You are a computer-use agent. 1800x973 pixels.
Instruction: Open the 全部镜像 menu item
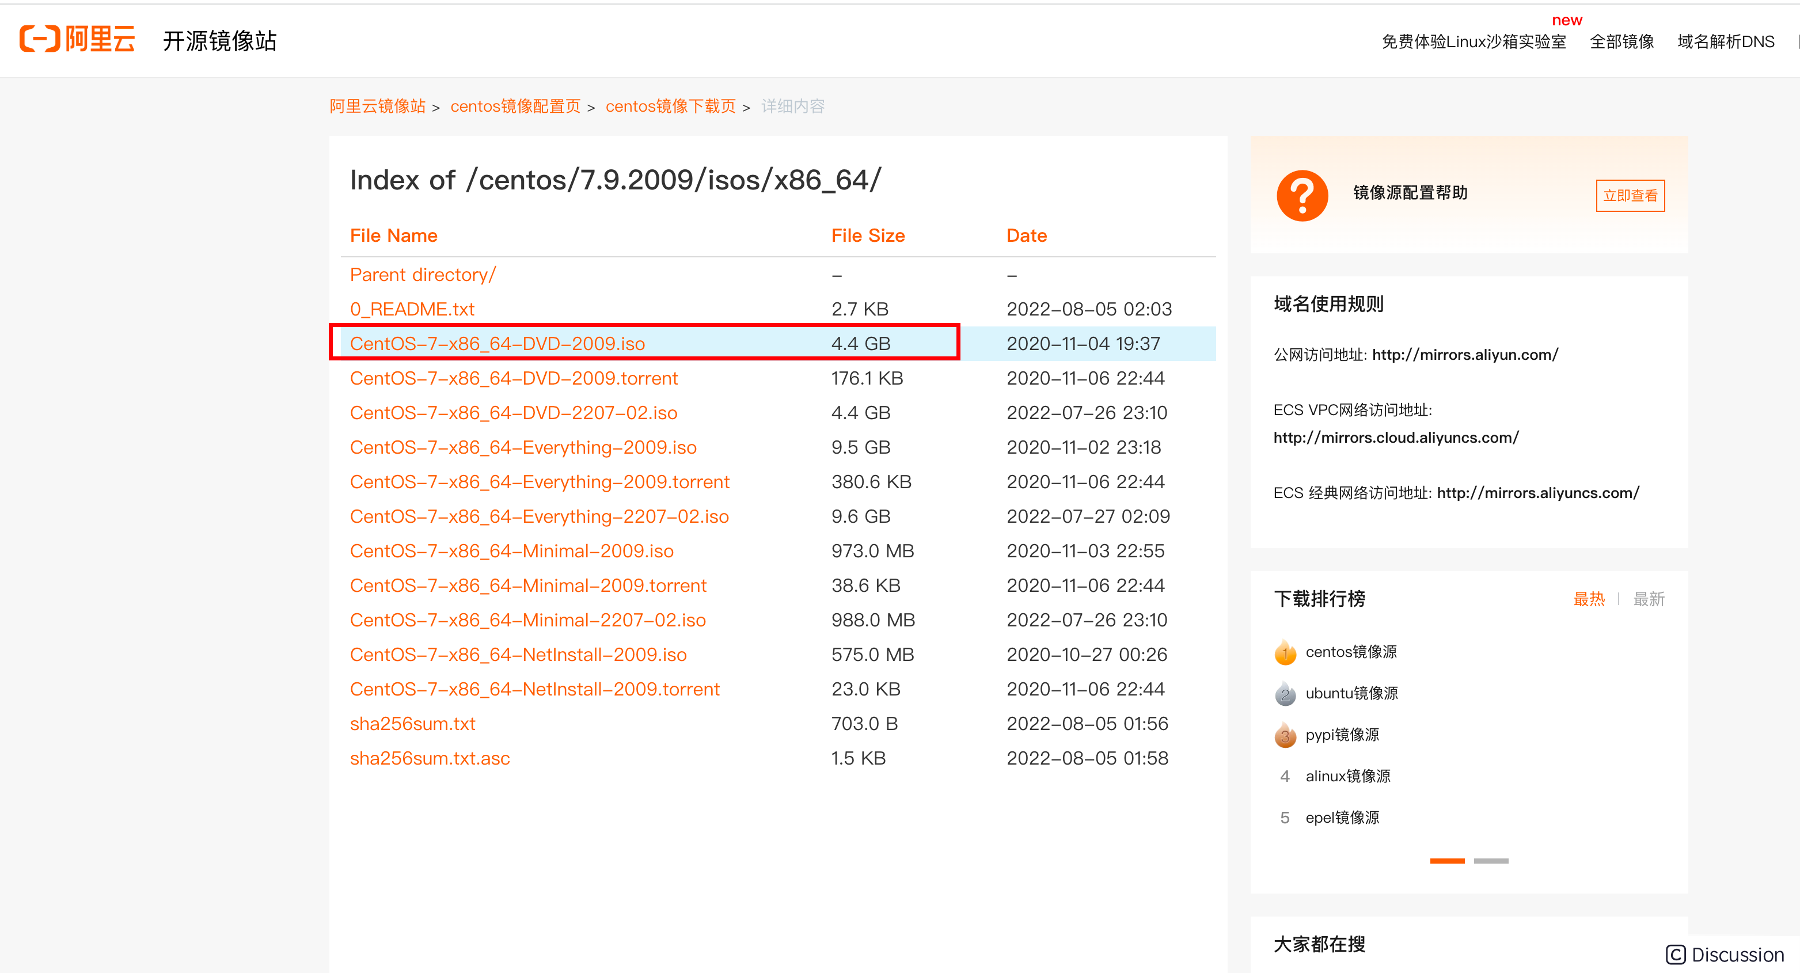point(1621,41)
